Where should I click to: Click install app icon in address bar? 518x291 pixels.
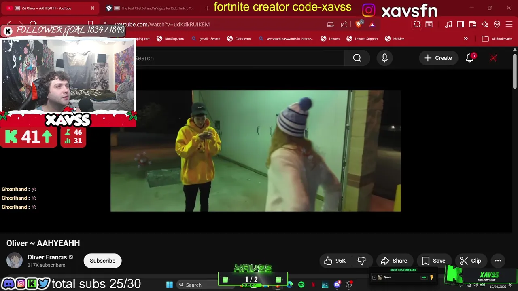pos(330,24)
